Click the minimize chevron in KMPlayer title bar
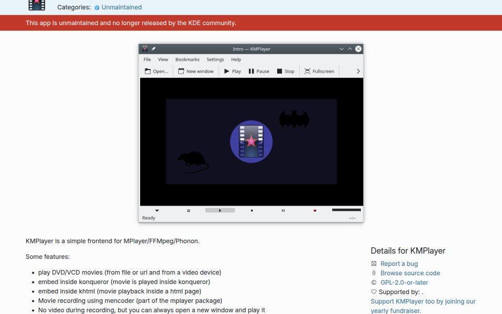This screenshot has width=502, height=314. [341, 49]
